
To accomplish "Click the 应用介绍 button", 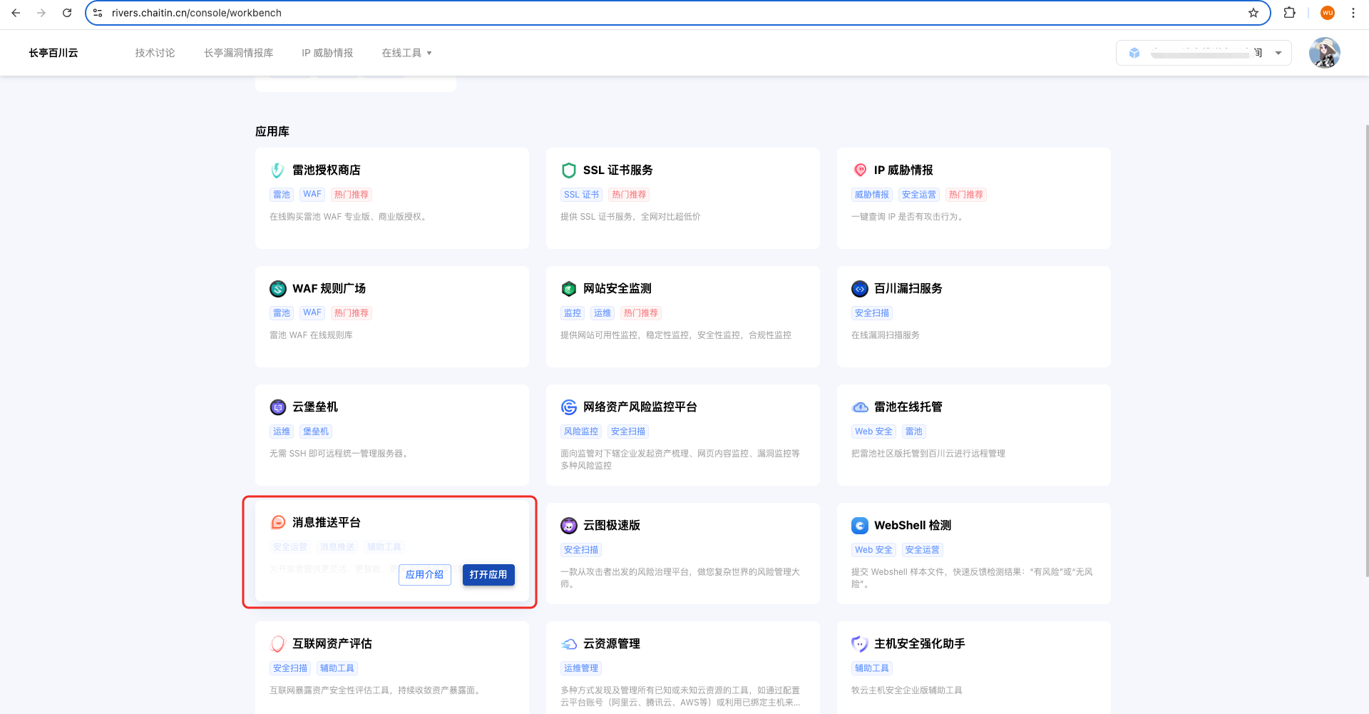I will click(x=424, y=575).
